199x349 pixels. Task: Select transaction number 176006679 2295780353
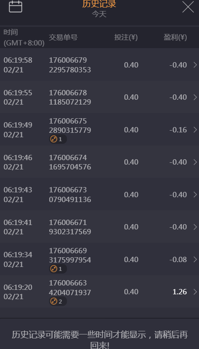point(70,65)
